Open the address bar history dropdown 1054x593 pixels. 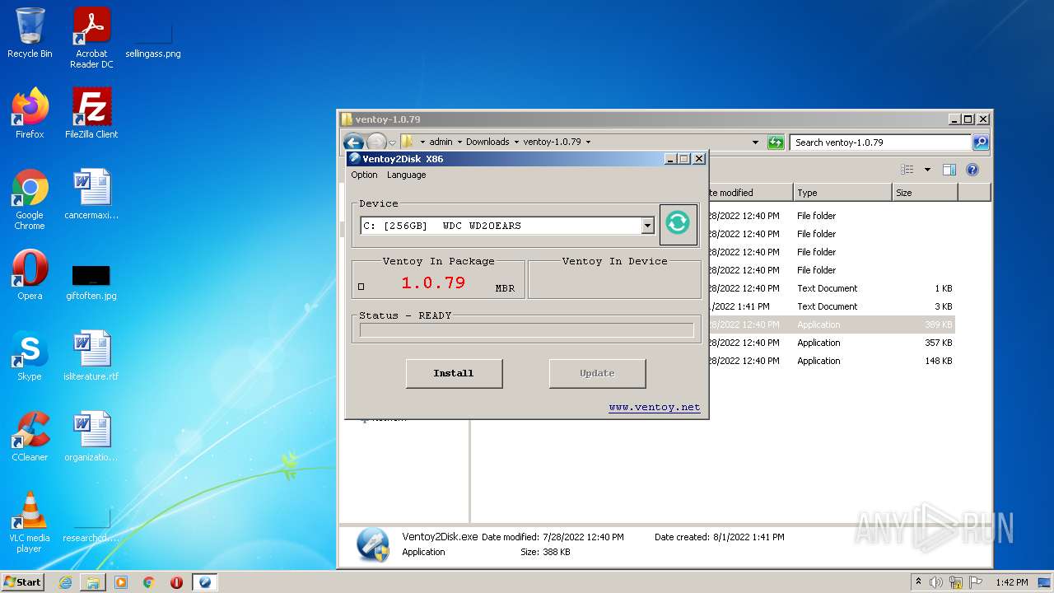[x=755, y=142]
